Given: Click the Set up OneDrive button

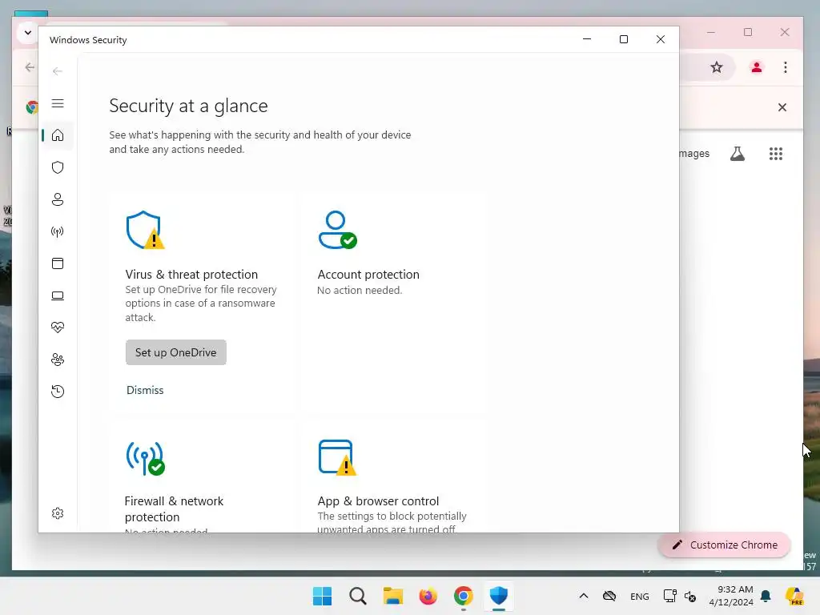Looking at the screenshot, I should click(x=175, y=352).
